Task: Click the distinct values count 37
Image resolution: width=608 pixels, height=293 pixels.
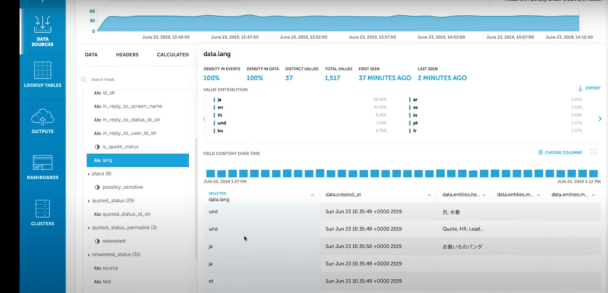Action: click(289, 78)
